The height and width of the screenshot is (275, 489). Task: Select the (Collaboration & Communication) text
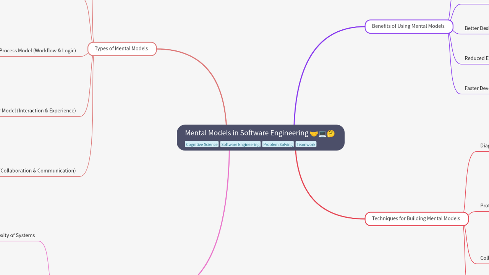[x=38, y=170]
